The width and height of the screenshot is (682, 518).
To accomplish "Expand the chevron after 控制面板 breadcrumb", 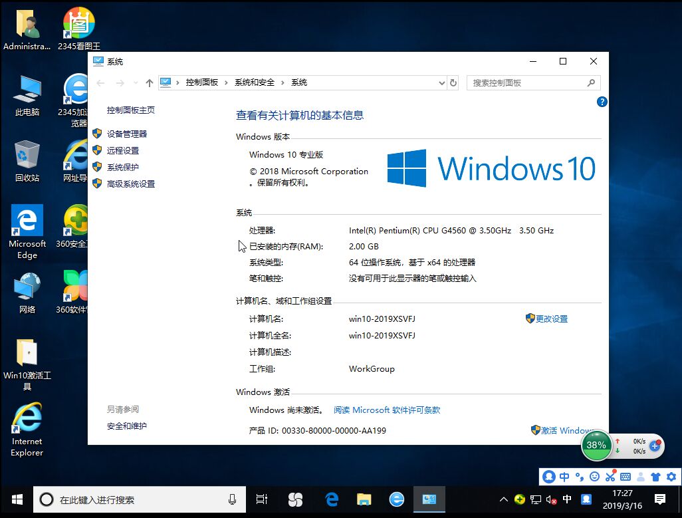I will coord(226,82).
